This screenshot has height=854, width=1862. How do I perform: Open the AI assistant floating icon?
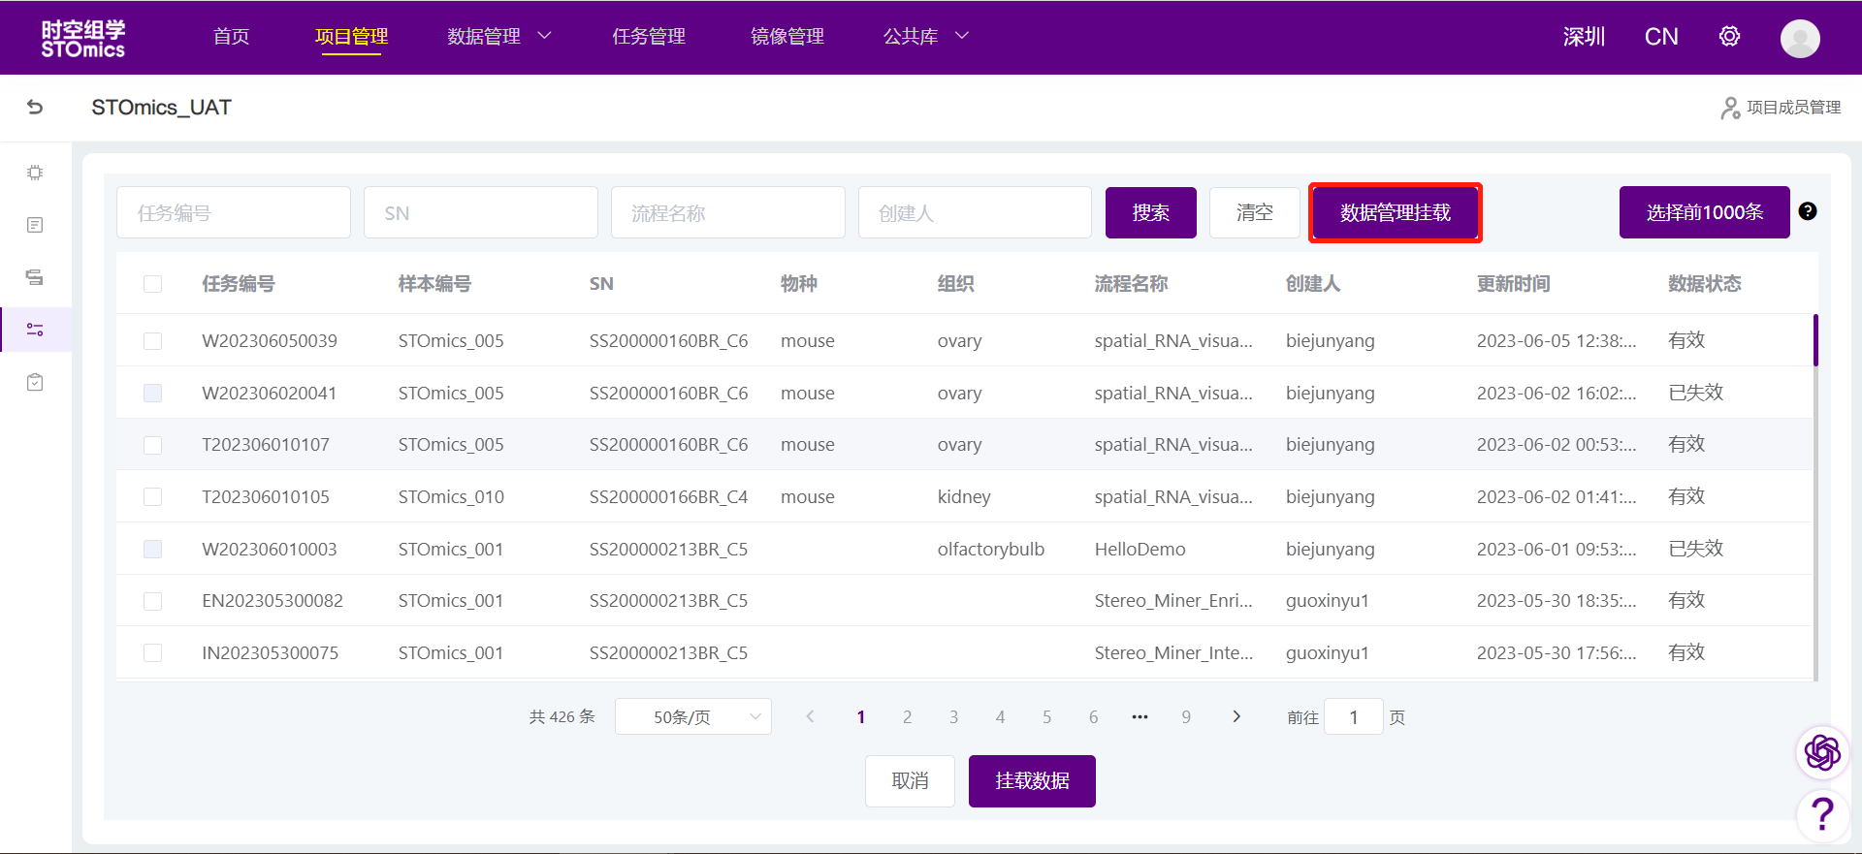1821,752
